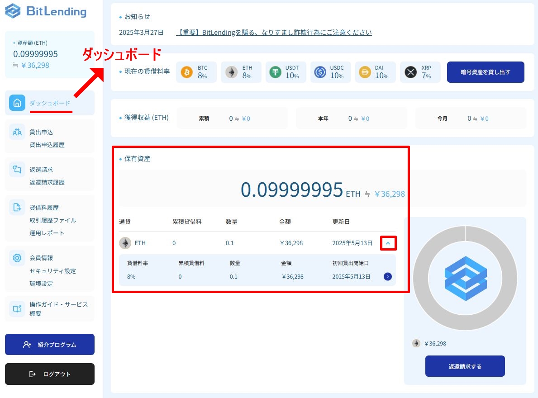This screenshot has width=538, height=398.
Task: Click the 更新日 column header
Action: [x=341, y=222]
